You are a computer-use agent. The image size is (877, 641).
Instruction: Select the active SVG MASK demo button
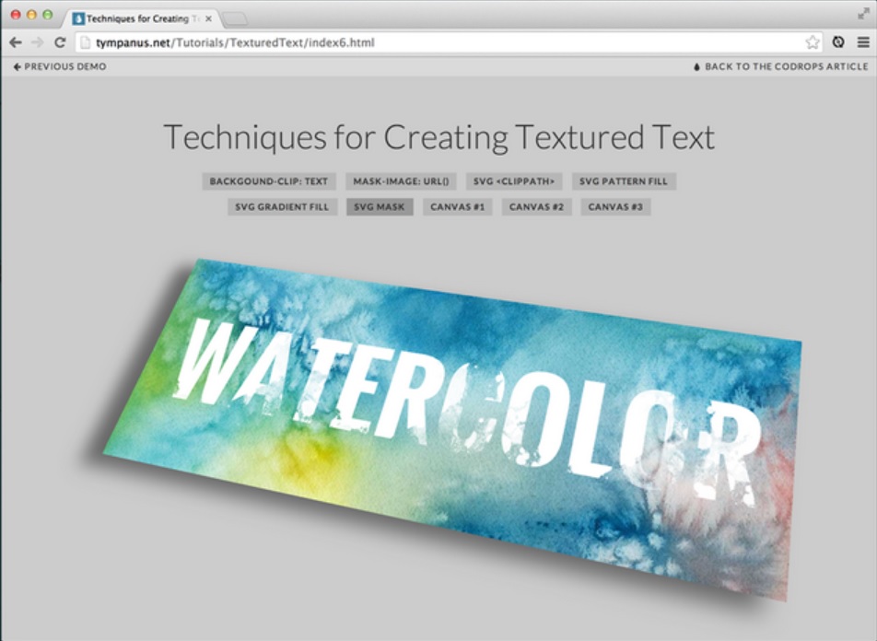click(380, 207)
